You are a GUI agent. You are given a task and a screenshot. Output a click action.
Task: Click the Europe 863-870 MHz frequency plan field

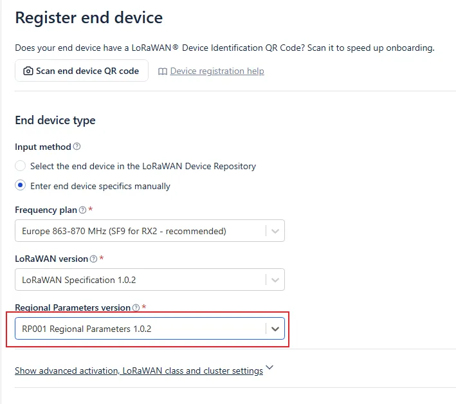(150, 231)
